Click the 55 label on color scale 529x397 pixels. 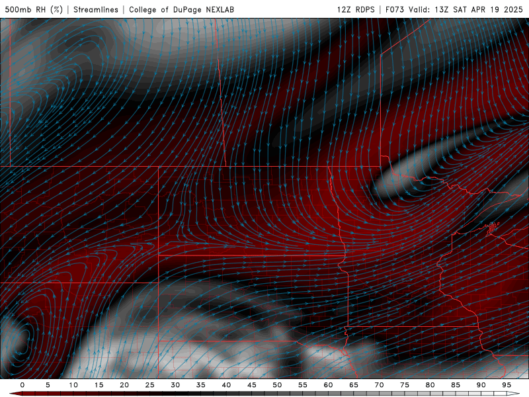tap(303, 385)
